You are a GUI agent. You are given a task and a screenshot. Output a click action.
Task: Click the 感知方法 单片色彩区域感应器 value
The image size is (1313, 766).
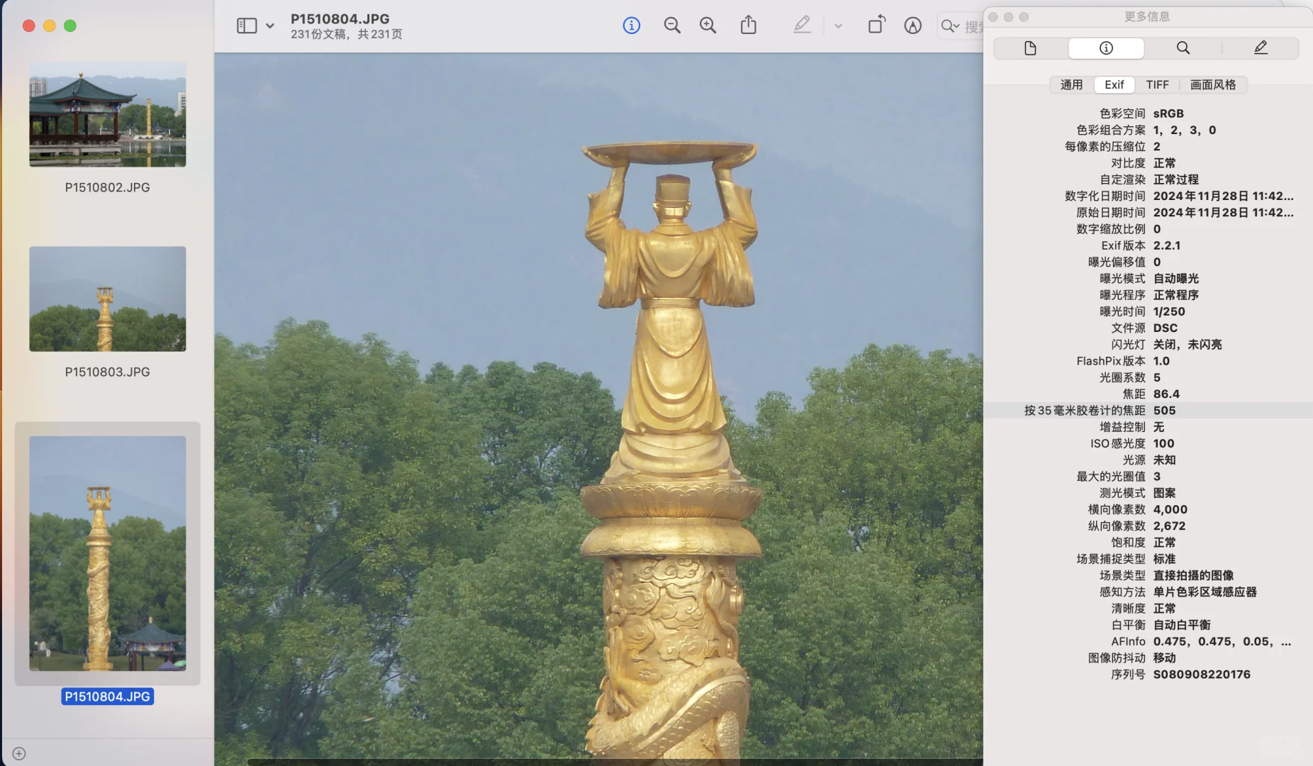click(x=1205, y=592)
